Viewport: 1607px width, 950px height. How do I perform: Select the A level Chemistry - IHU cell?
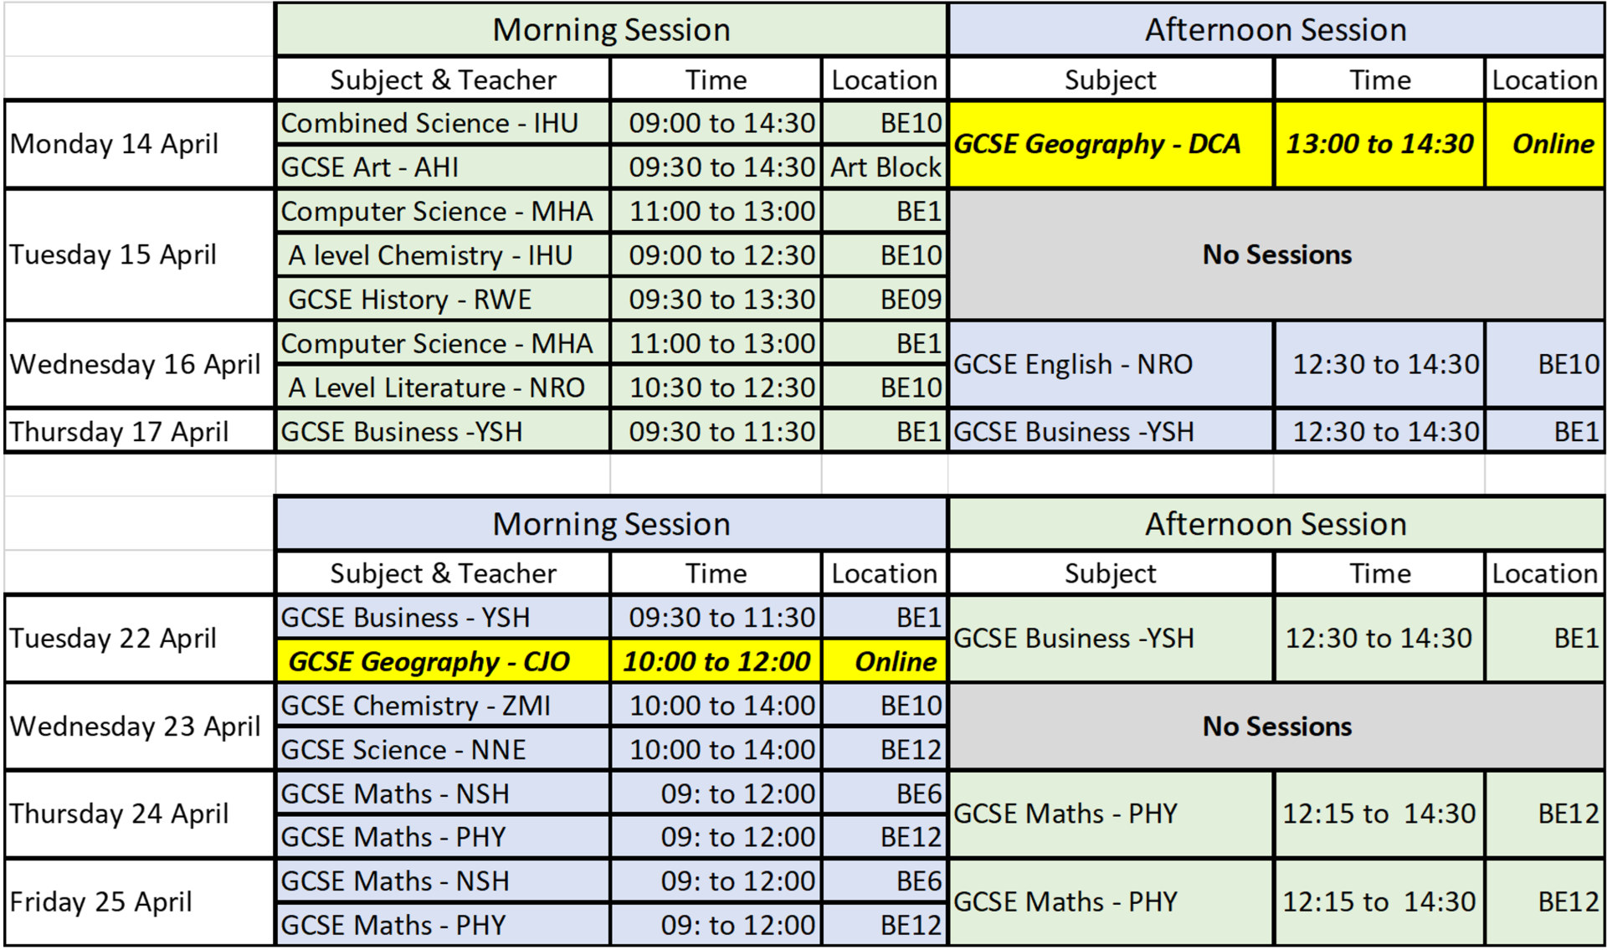[x=443, y=254]
